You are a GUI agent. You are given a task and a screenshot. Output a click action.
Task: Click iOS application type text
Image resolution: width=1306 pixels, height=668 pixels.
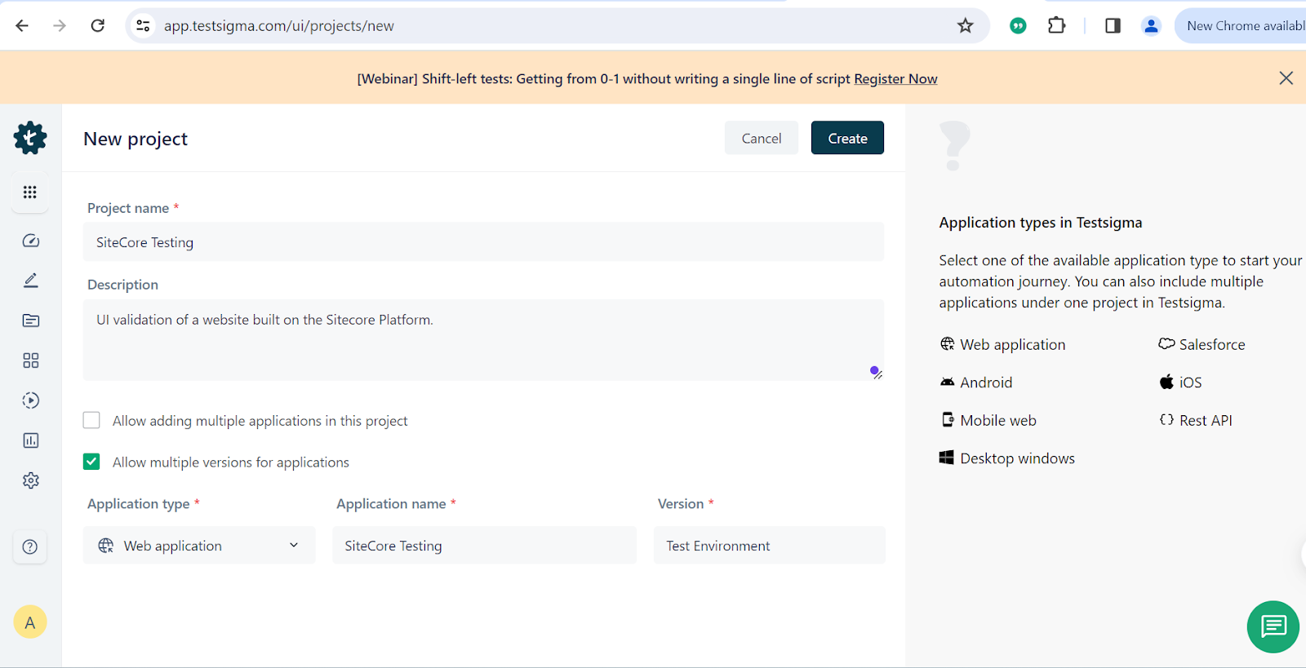coord(1190,383)
